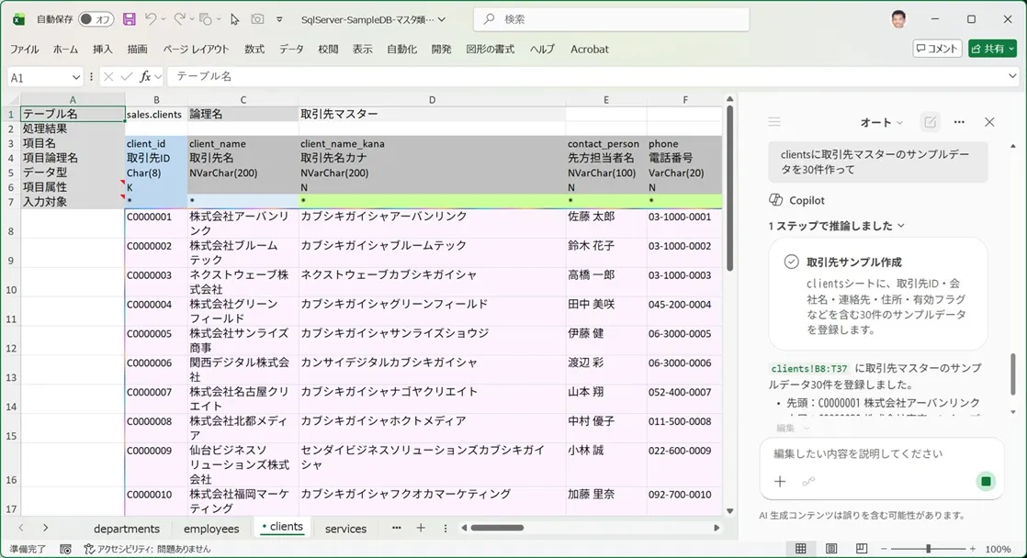Screen dimensions: 1027x558
Task: Switch to Page Layout view icon
Action: (831, 549)
